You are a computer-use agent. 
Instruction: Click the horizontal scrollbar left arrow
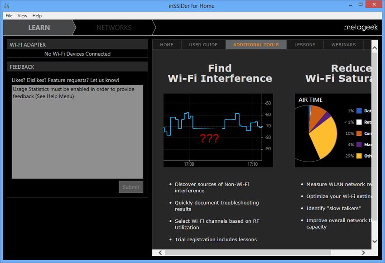coord(160,253)
